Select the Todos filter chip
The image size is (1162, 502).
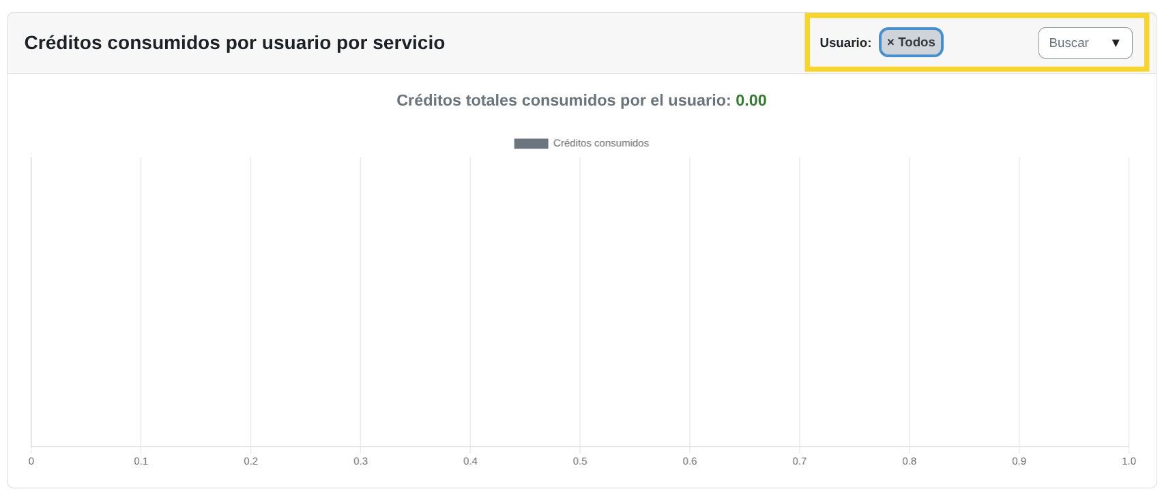click(x=911, y=42)
